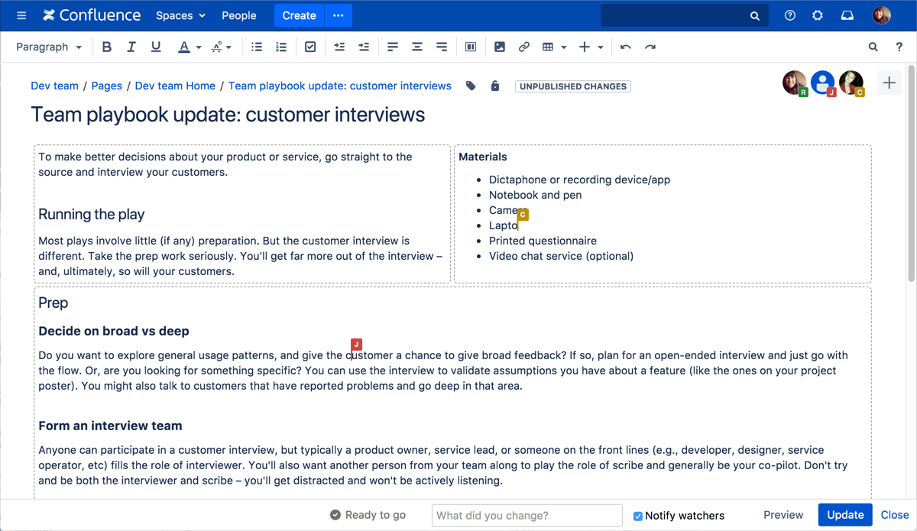Expand the insert content dropdown arrow
This screenshot has height=531, width=917.
(x=601, y=47)
